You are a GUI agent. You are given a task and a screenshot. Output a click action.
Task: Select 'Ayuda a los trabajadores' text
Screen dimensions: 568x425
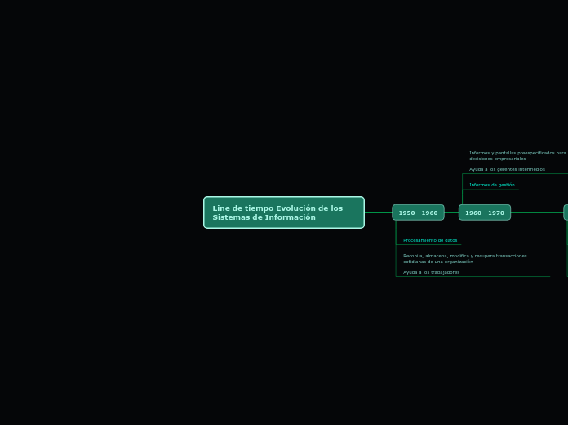[431, 272]
